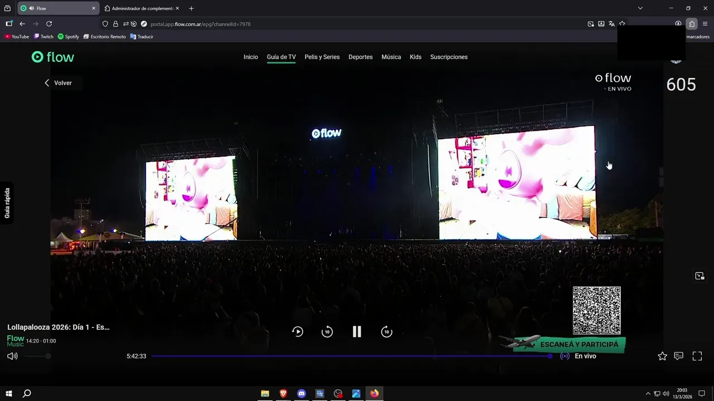Toggle the browser sidebar icon
714x401 pixels.
pyautogui.click(x=9, y=24)
